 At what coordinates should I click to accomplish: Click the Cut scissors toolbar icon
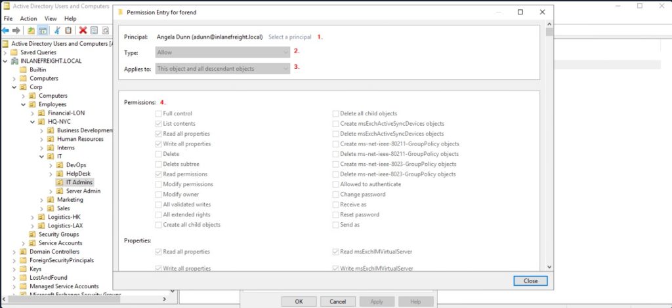coord(57,30)
